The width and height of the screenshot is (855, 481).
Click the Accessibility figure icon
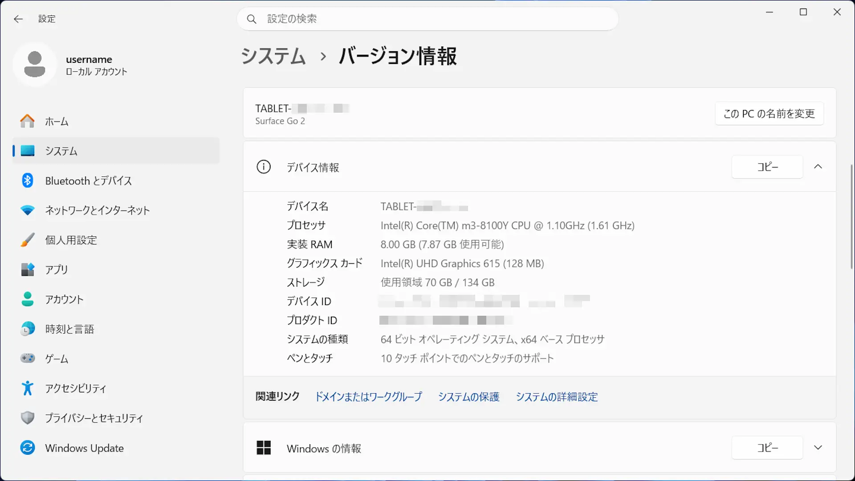point(28,388)
